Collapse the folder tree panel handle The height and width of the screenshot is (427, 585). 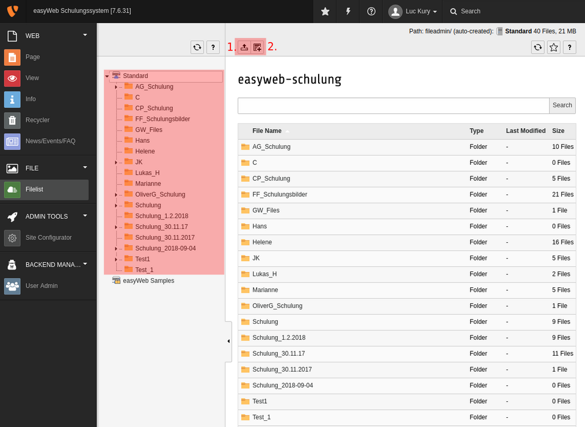coord(229,342)
